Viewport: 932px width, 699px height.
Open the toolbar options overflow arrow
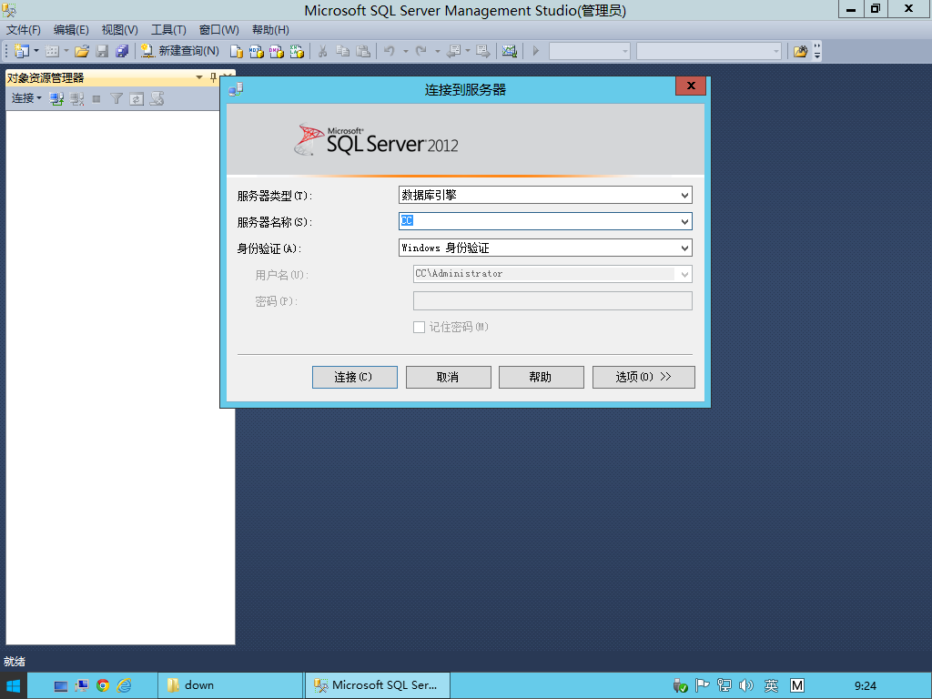point(817,51)
